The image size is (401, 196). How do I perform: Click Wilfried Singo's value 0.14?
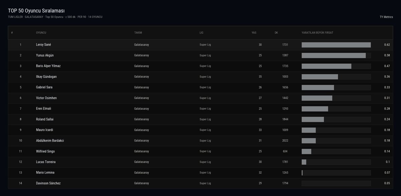(387, 151)
